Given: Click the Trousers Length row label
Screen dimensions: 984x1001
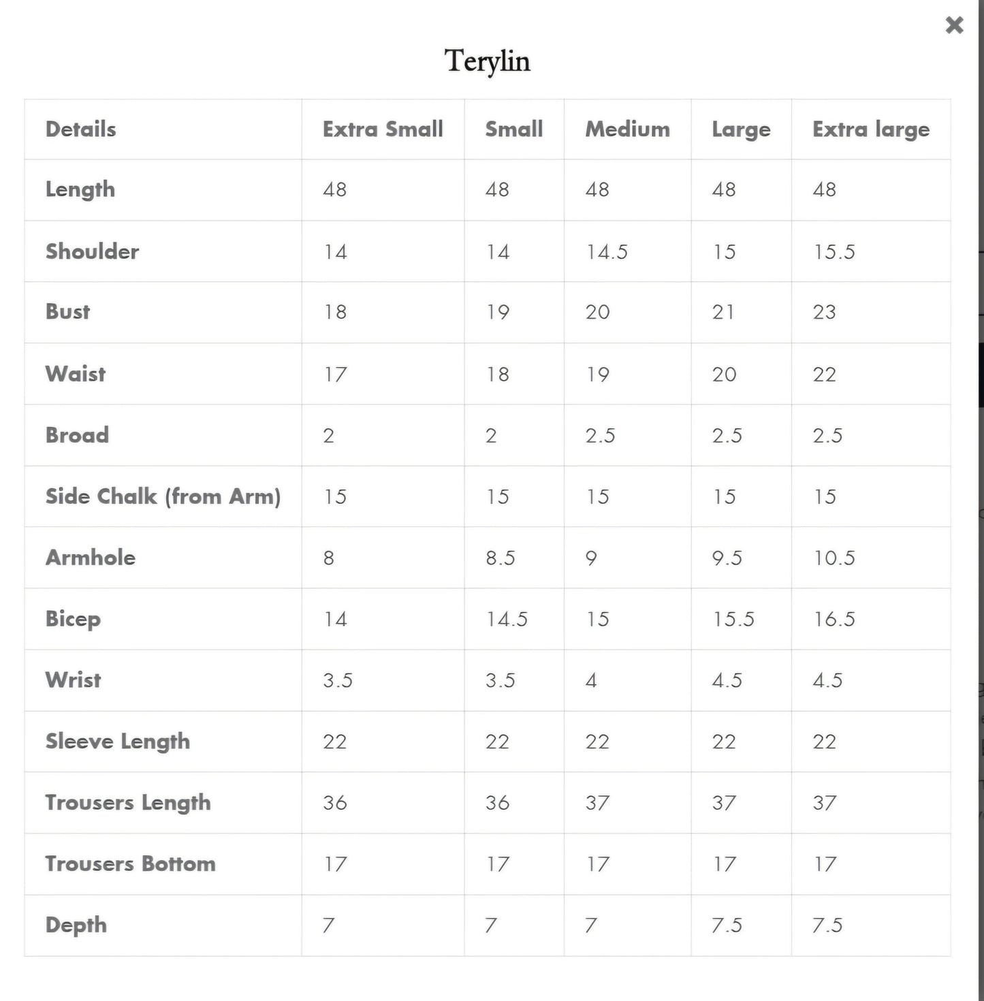Looking at the screenshot, I should point(128,803).
